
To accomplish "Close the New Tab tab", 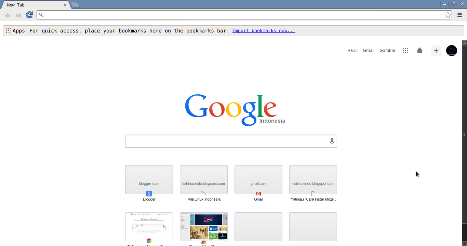I will point(65,5).
